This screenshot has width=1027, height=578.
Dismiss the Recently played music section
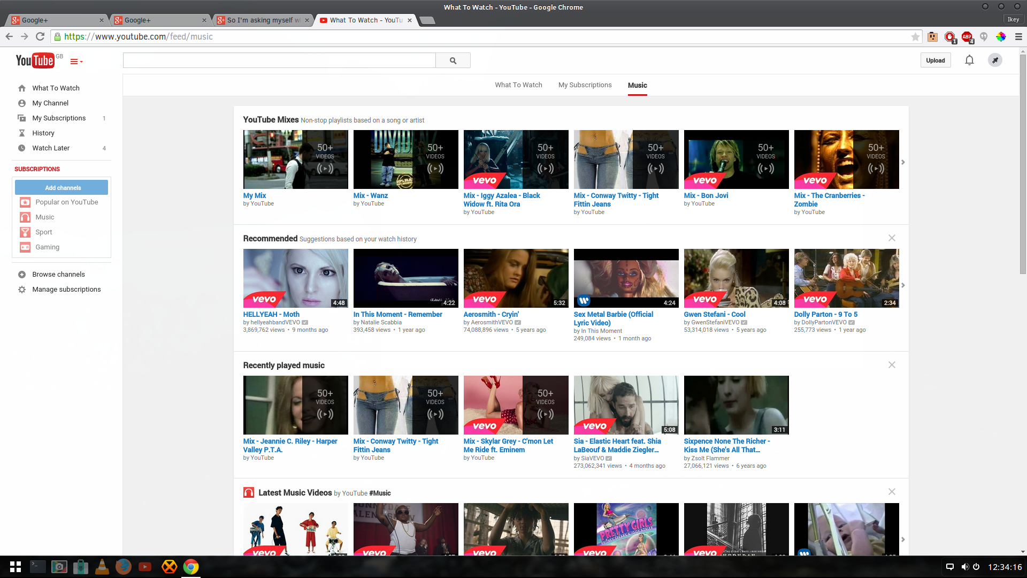[x=892, y=365]
